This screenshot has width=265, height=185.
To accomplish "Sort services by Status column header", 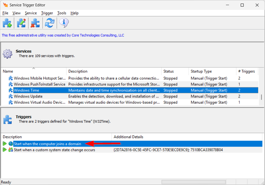I will (175, 71).
